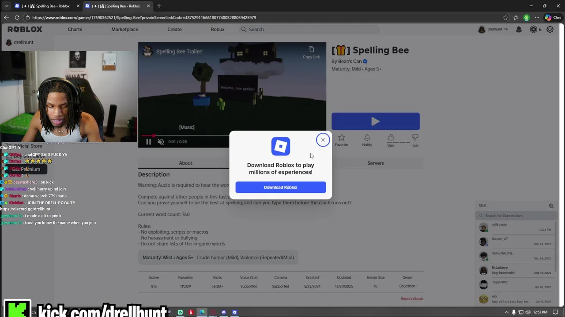
Task: Open the Roblox settings gear
Action: (550, 29)
